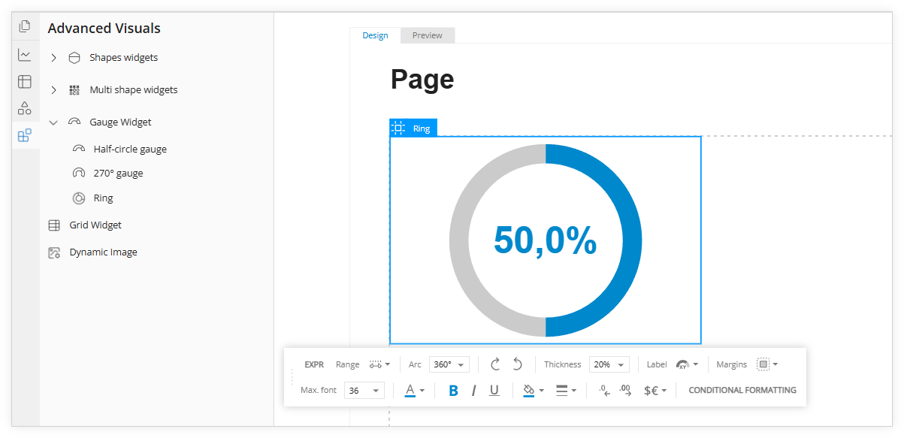Select Half-circle gauge widget
904x438 pixels.
[x=130, y=150]
